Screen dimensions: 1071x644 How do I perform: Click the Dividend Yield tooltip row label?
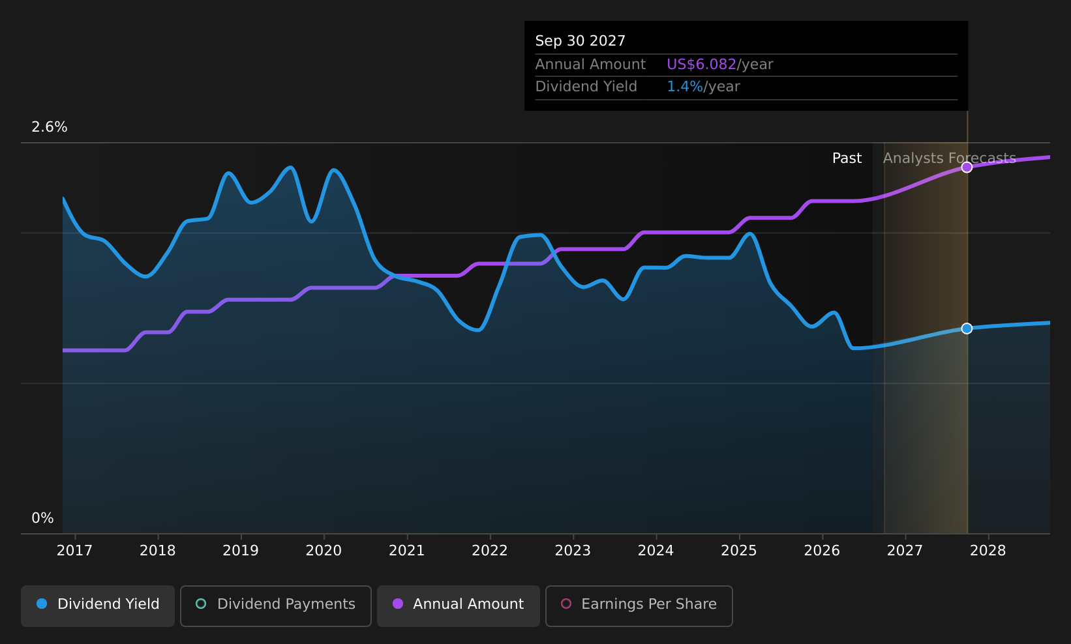[x=586, y=87]
